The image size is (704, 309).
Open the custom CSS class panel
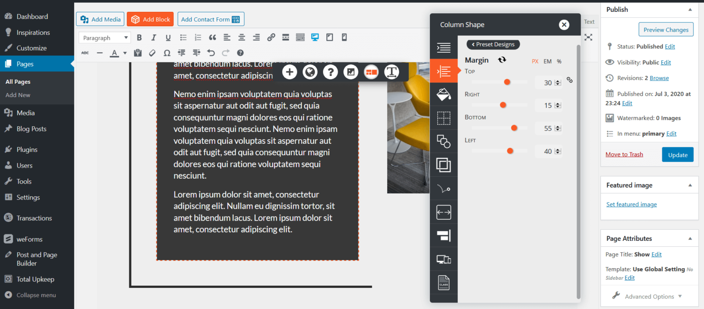point(444,282)
